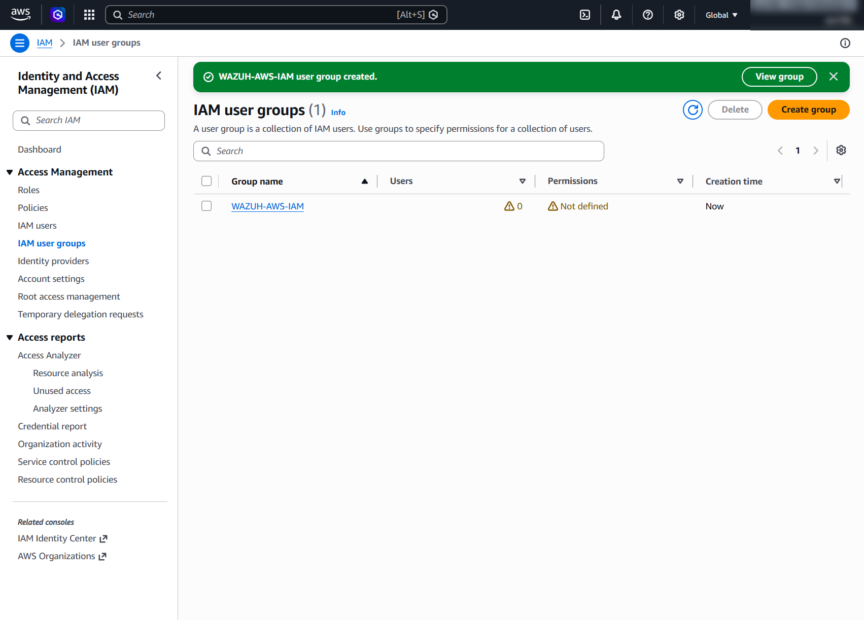Go to previous page of groups
864x620 pixels.
[780, 151]
